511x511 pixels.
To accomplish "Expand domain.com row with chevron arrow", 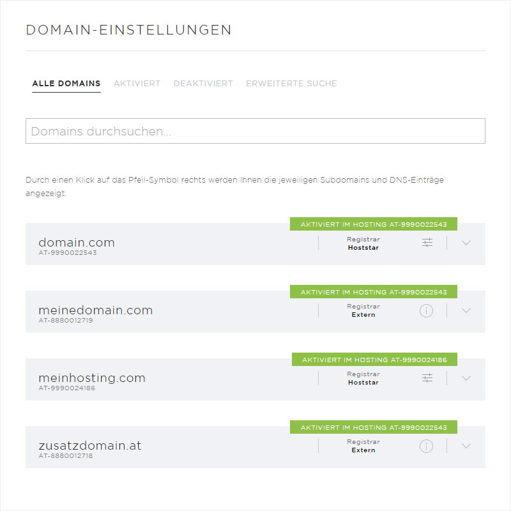I will tap(466, 243).
